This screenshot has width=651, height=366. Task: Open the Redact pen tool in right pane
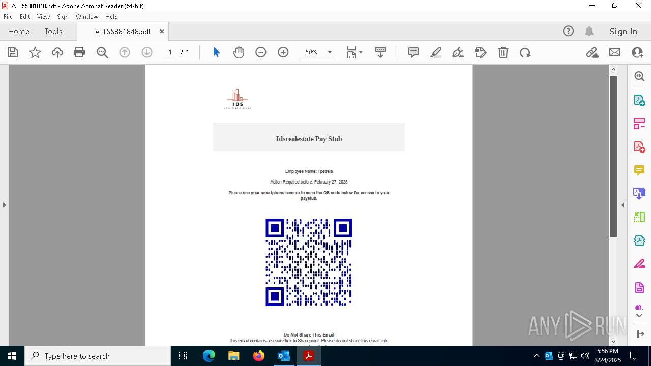(x=639, y=264)
